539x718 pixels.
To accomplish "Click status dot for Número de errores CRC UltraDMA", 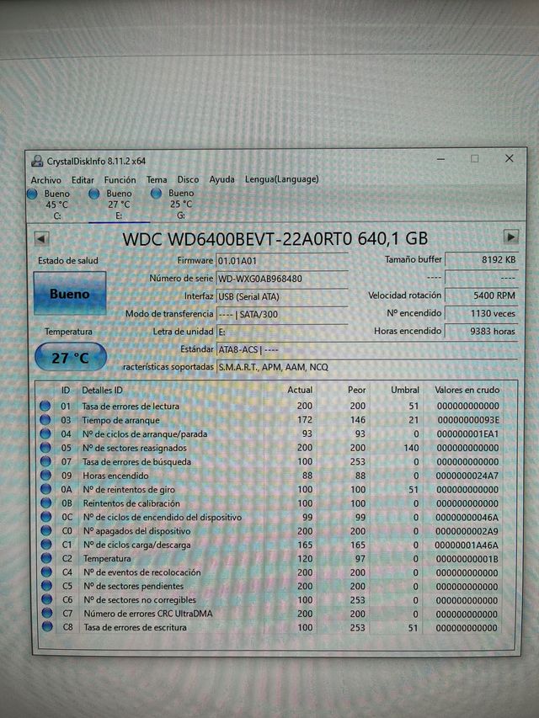I will pos(47,613).
